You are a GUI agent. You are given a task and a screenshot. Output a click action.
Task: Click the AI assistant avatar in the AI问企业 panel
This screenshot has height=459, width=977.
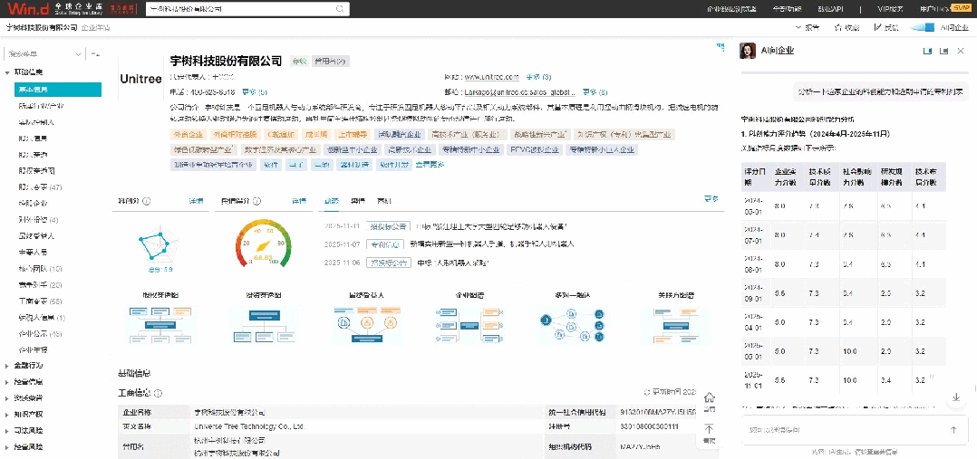[x=747, y=51]
